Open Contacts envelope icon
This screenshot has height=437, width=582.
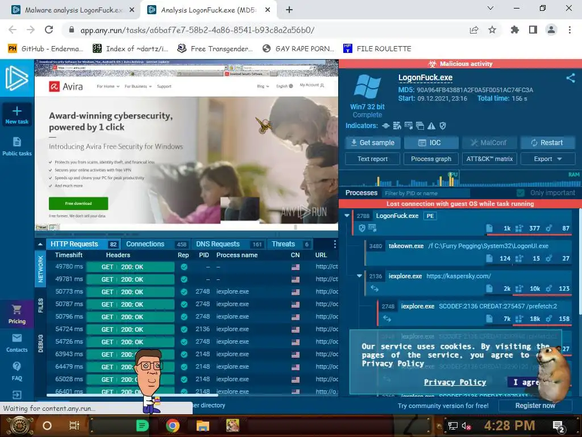pos(16,338)
